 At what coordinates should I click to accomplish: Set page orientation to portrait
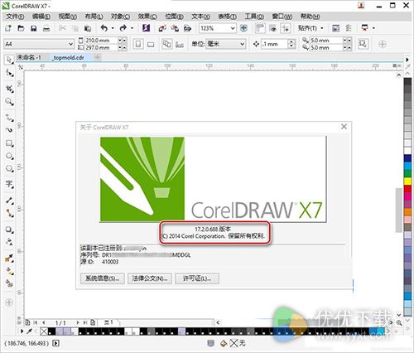click(138, 44)
